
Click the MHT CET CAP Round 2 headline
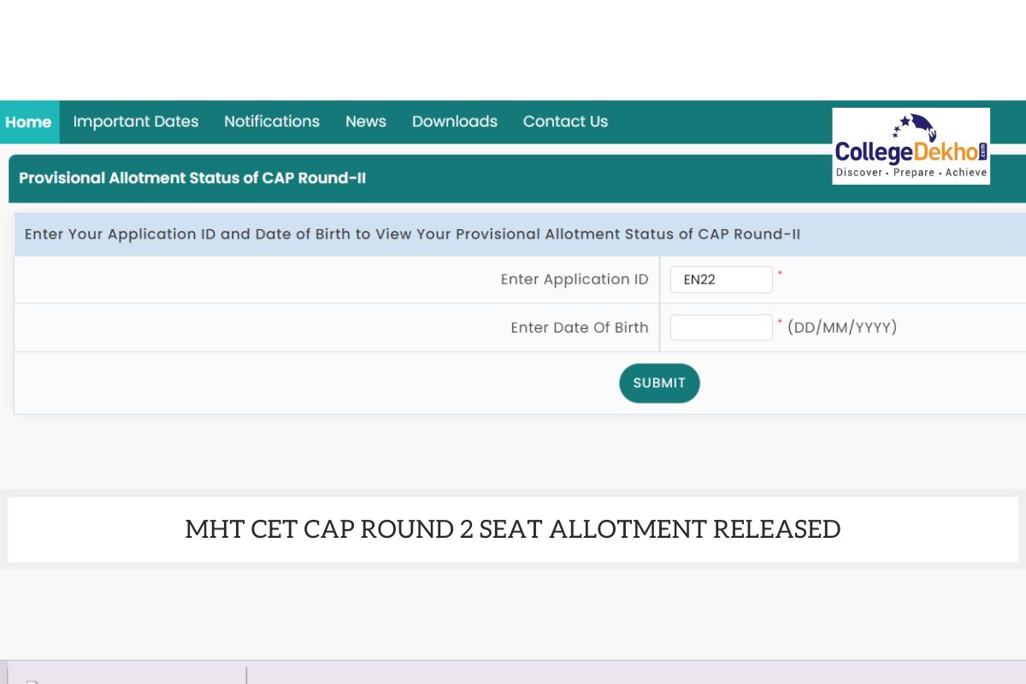pyautogui.click(x=513, y=529)
